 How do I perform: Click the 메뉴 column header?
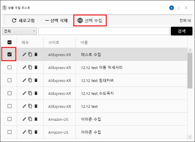coord(25,43)
